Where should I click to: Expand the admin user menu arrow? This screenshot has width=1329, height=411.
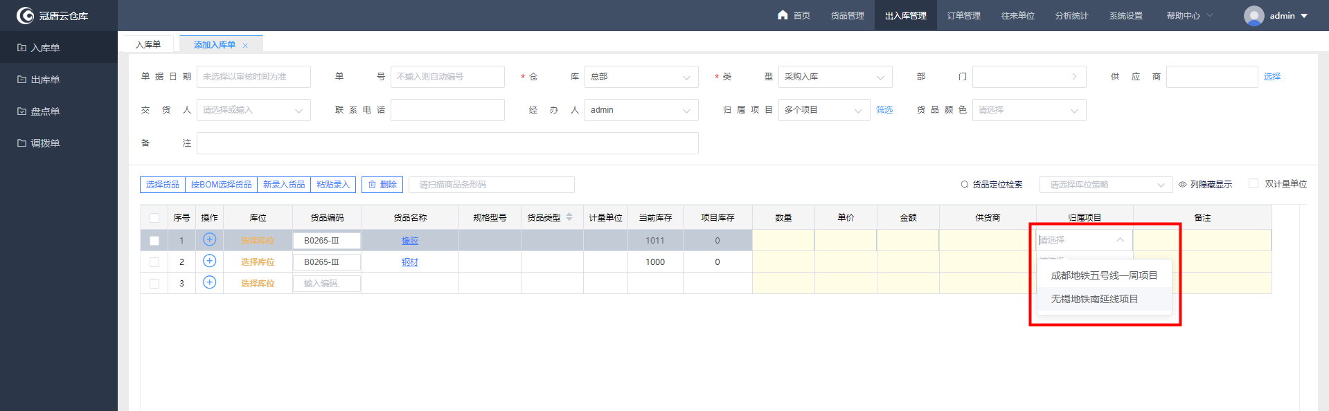tap(1304, 16)
